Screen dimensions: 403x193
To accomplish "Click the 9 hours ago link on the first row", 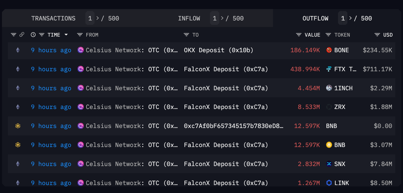I will (x=51, y=50).
